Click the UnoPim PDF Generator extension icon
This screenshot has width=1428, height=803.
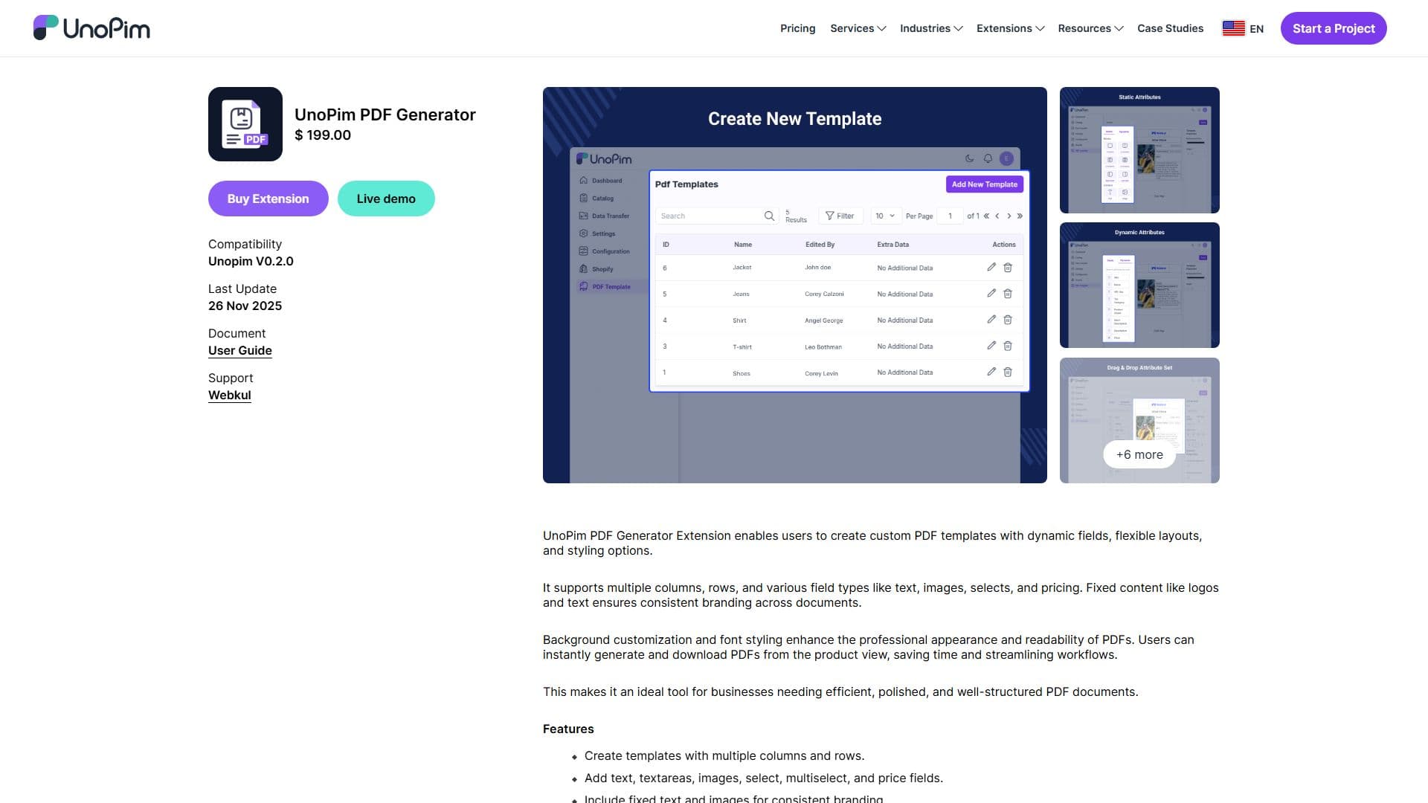245,124
